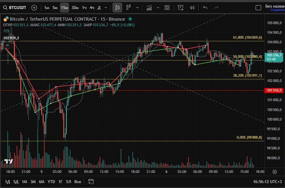Start bar replay with the rewind icon
Viewport: 285px width, 188px height.
click(x=192, y=8)
